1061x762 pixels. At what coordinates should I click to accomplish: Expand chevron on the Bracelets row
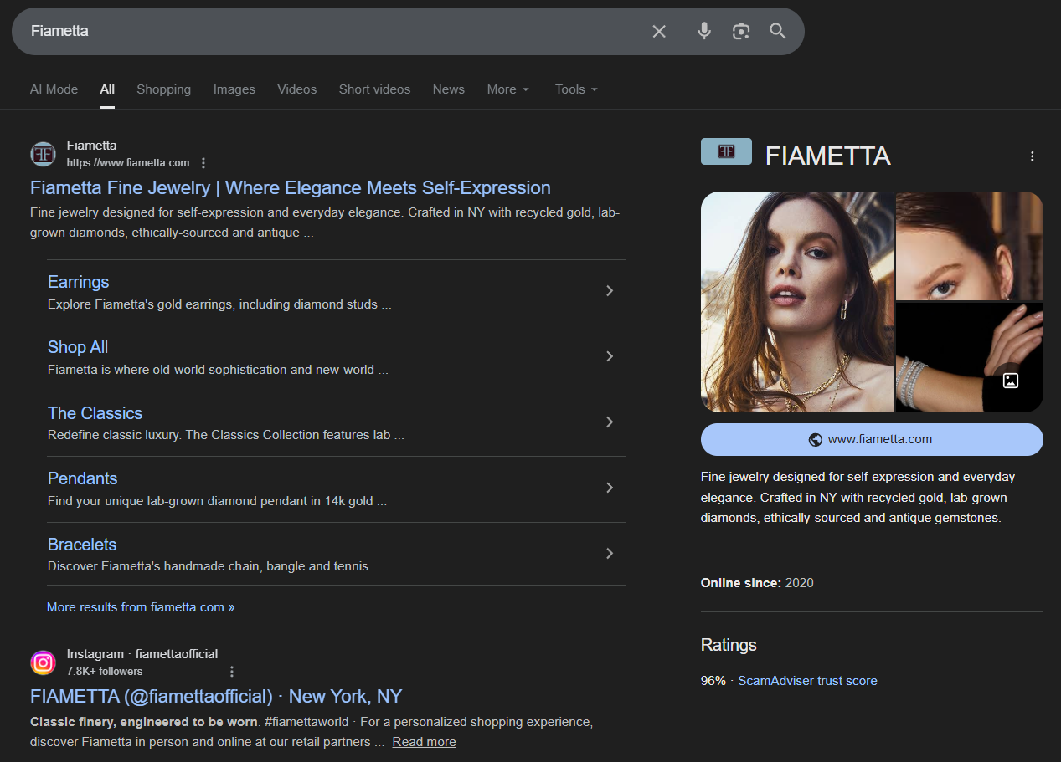coord(610,553)
